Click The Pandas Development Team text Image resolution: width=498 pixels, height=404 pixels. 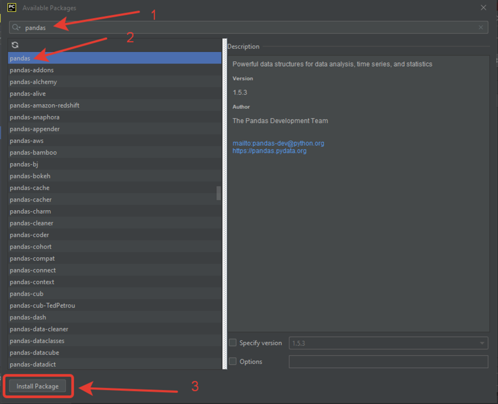tap(280, 121)
